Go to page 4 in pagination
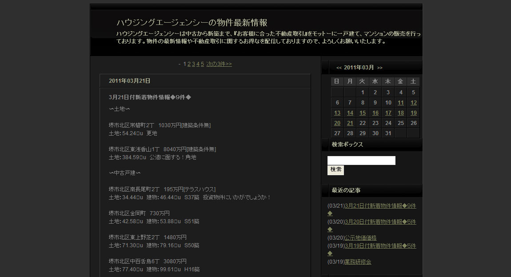The width and height of the screenshot is (511, 277). click(198, 64)
